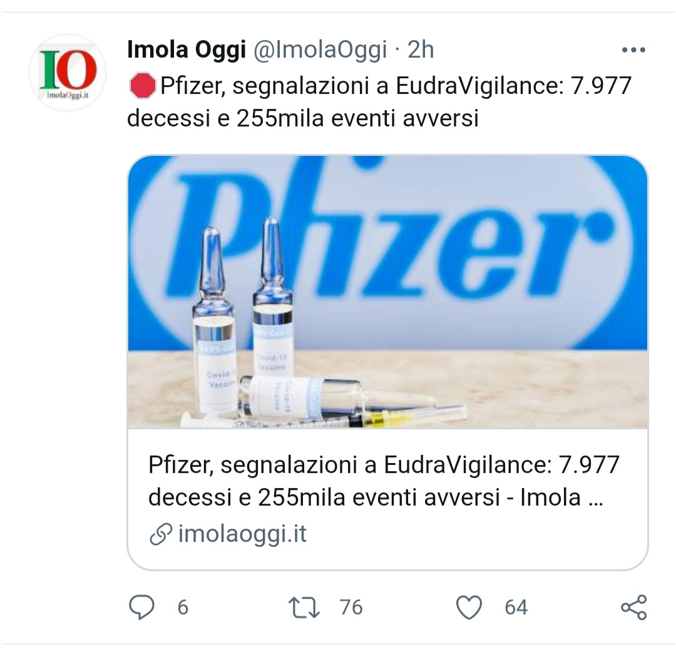Click the red stop sign emoji

pyautogui.click(x=142, y=86)
